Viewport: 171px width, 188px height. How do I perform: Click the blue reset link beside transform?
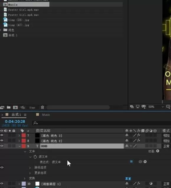[128, 179]
